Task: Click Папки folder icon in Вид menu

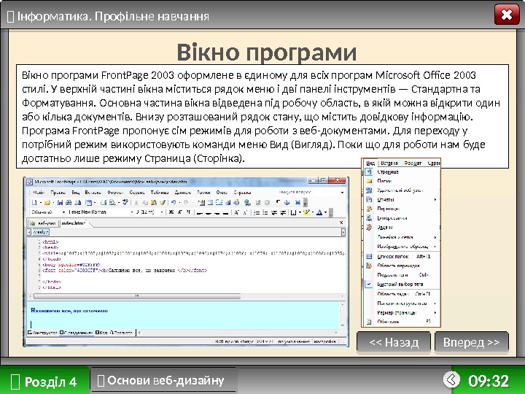Action: click(x=369, y=181)
